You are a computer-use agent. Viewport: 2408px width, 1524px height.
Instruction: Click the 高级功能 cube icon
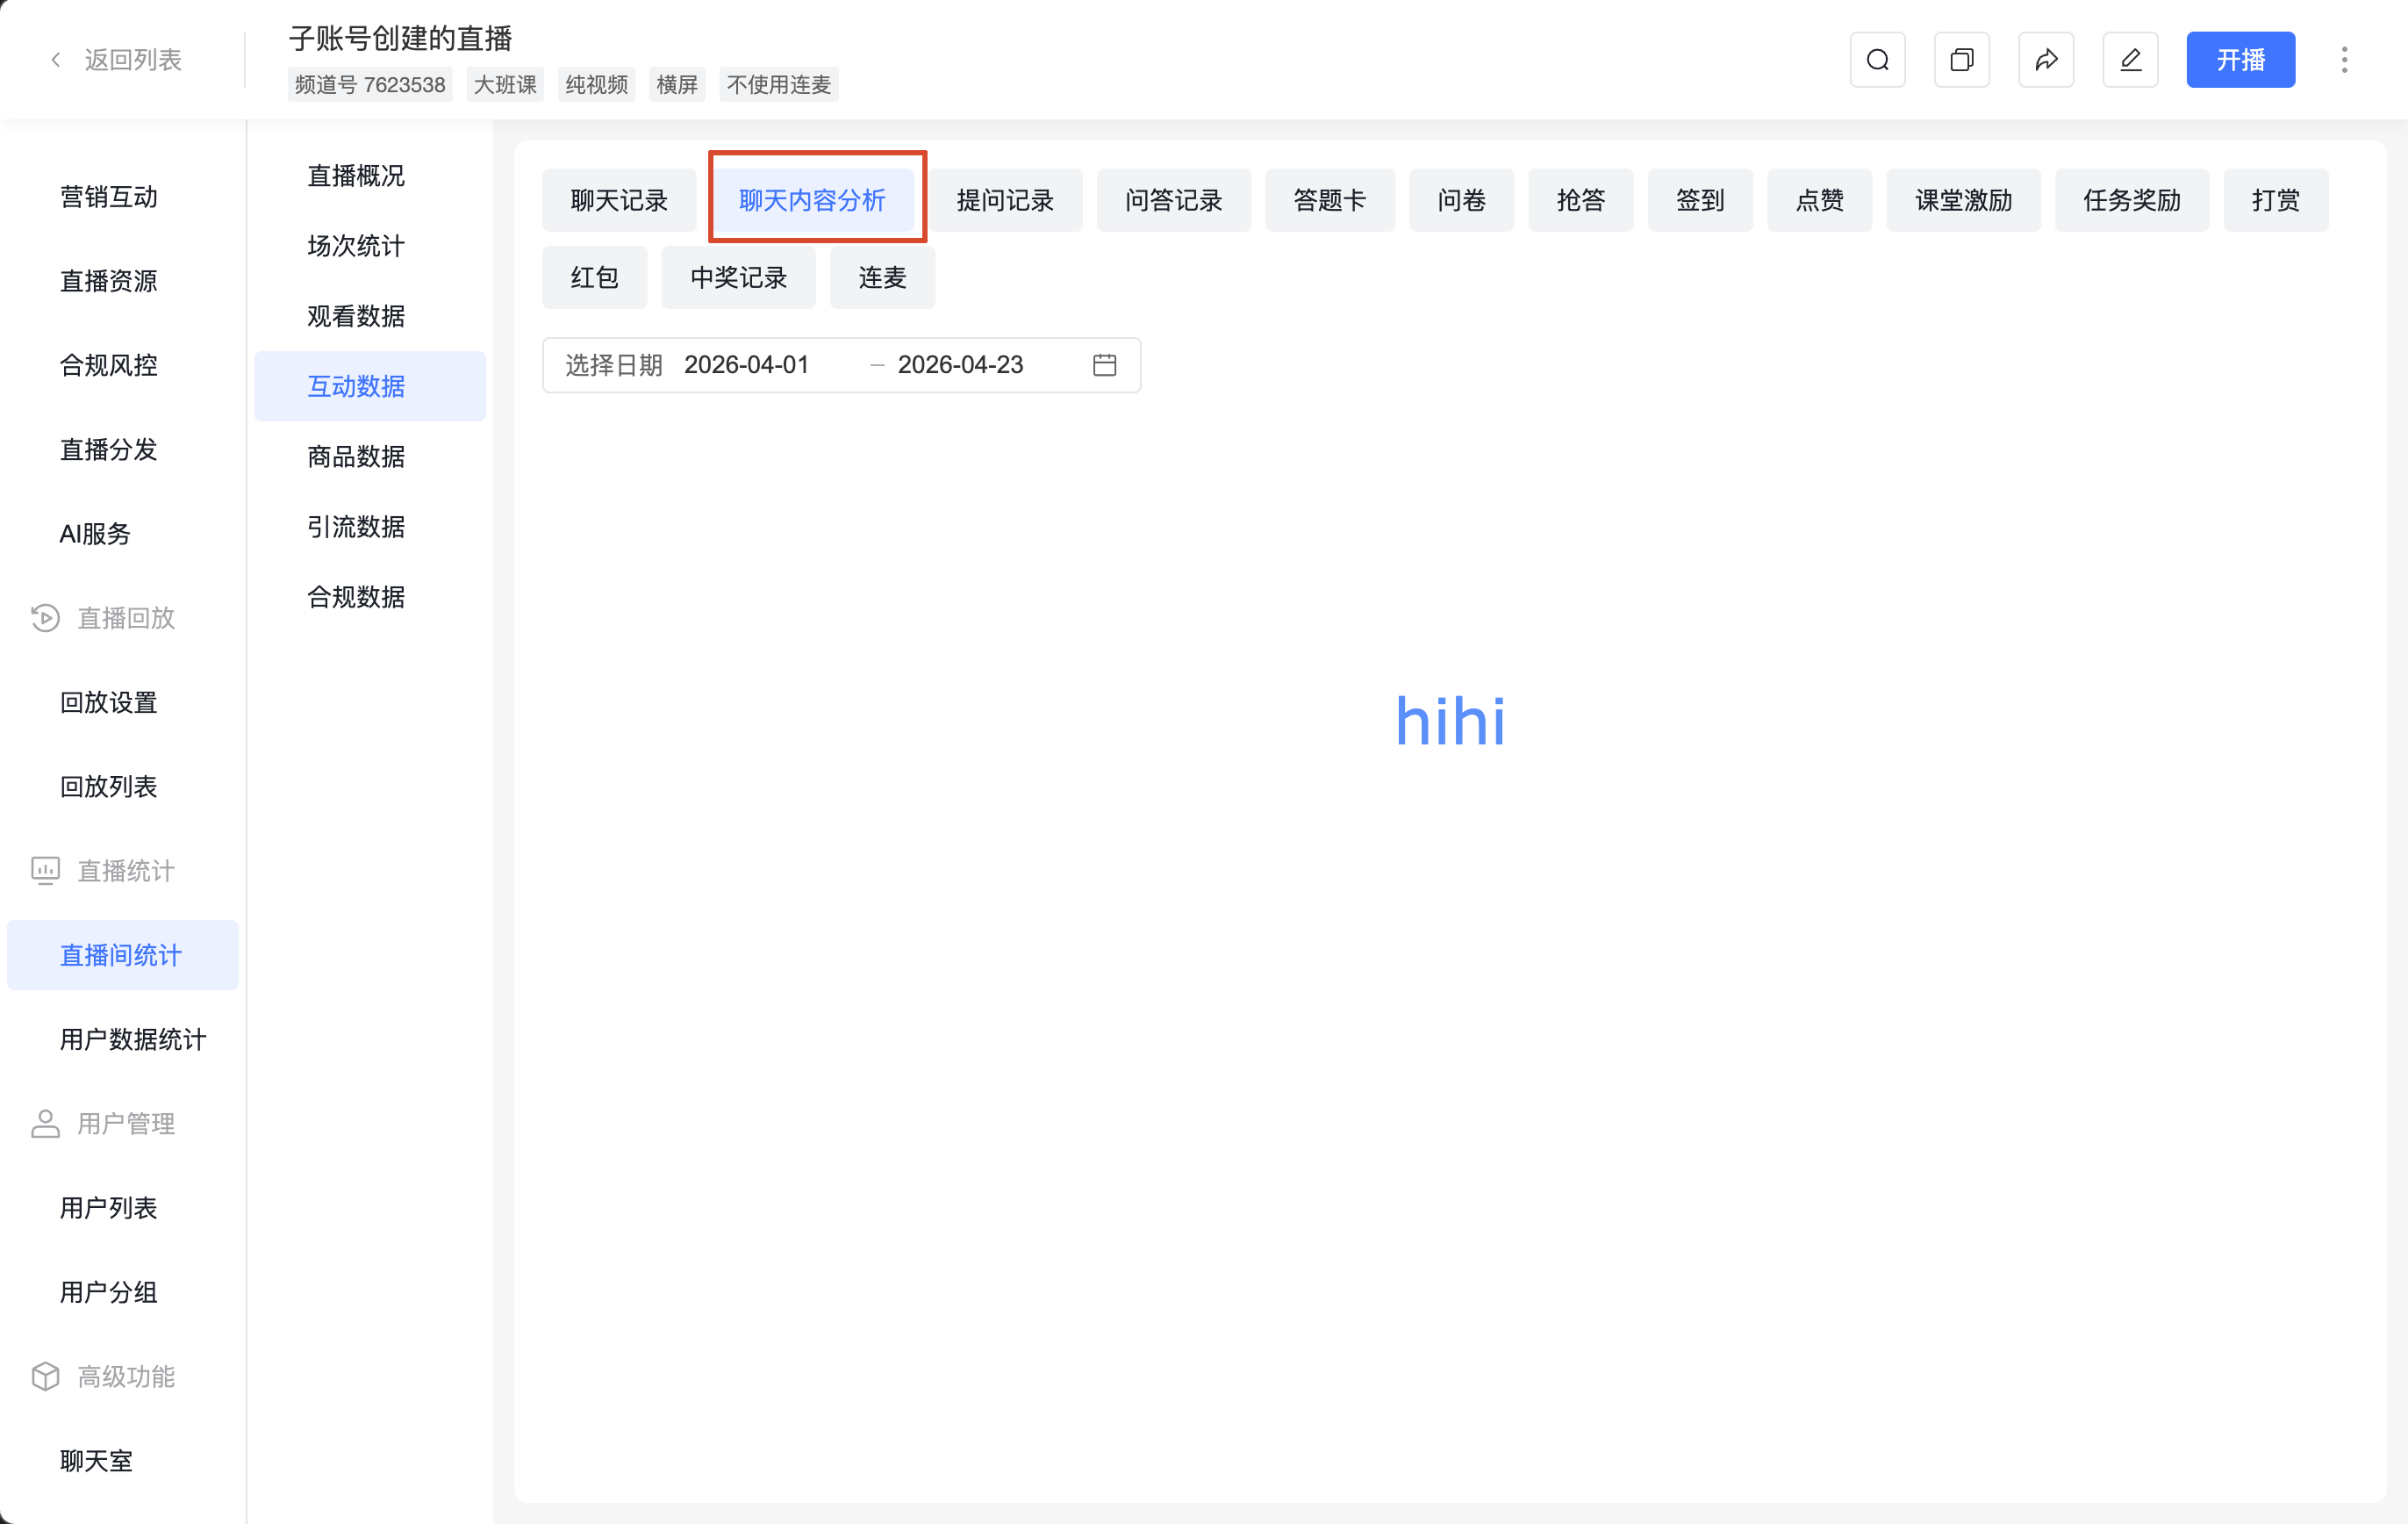tap(45, 1377)
